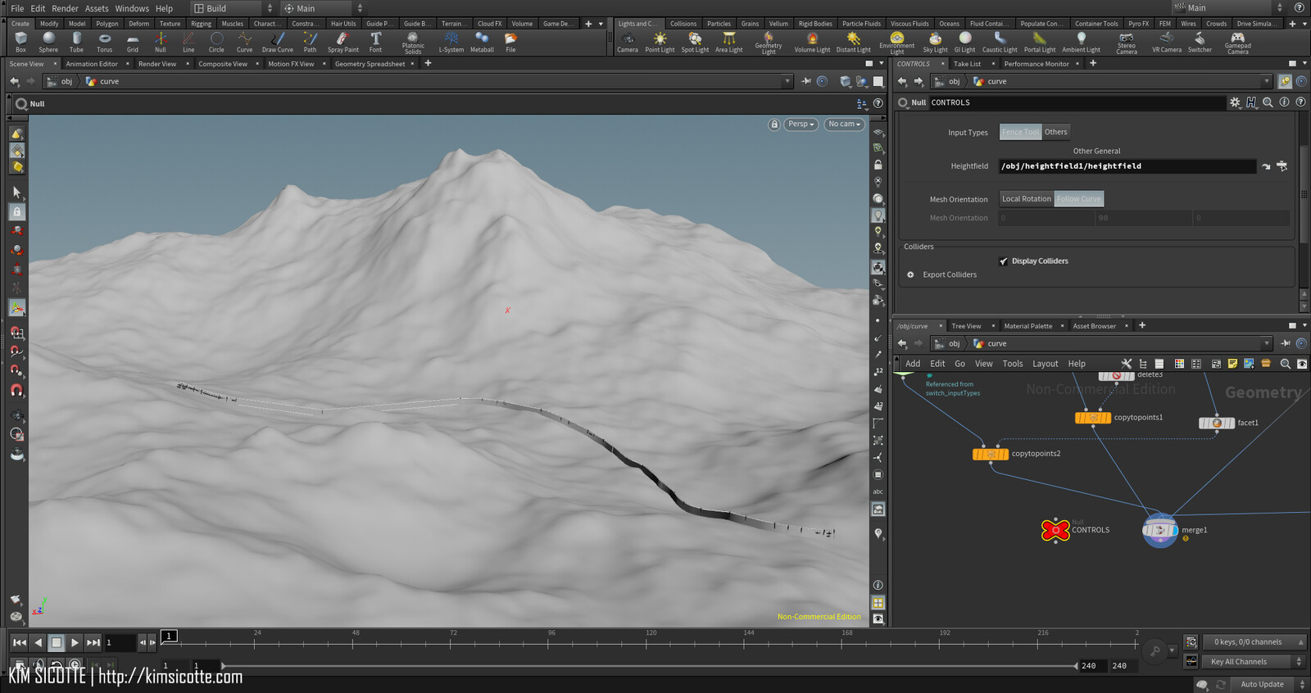Jump to first frame button
The image size is (1311, 693).
[x=20, y=643]
